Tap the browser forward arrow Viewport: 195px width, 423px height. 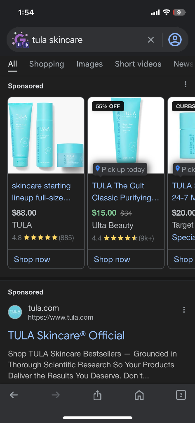coord(56,395)
